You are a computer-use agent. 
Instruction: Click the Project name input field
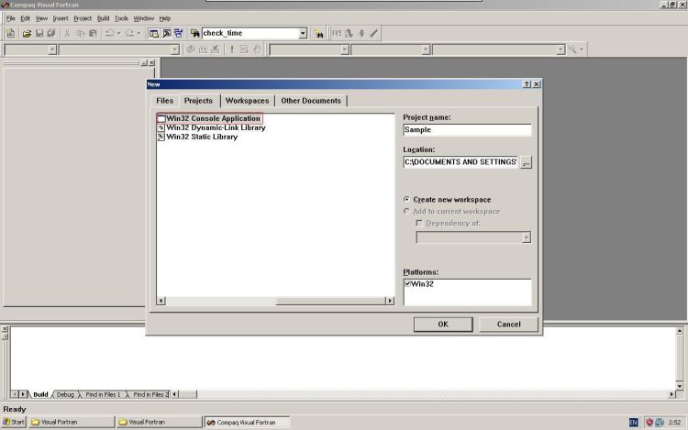pos(467,130)
